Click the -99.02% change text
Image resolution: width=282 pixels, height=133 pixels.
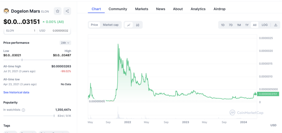(x=66, y=71)
